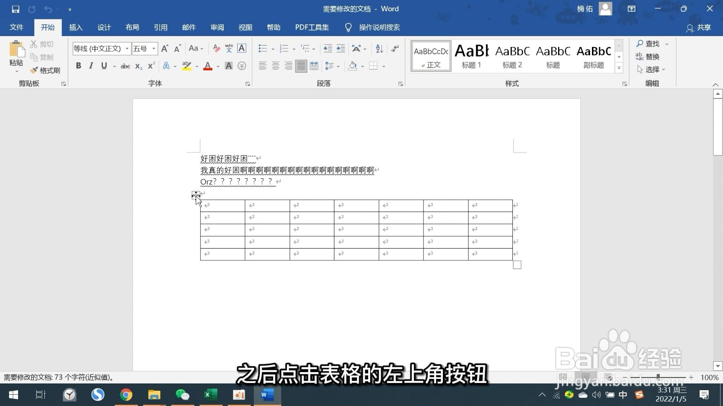723x406 pixels.
Task: Click the 操作说明搜索 search box
Action: pos(373,28)
